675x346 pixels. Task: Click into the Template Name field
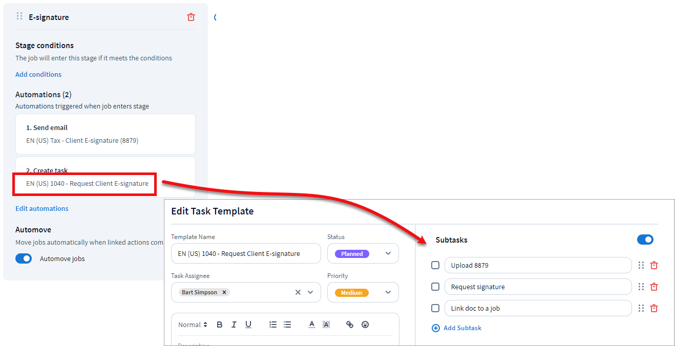point(246,253)
